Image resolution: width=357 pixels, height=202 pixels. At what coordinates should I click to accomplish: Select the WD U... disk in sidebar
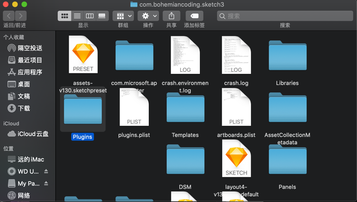point(23,171)
